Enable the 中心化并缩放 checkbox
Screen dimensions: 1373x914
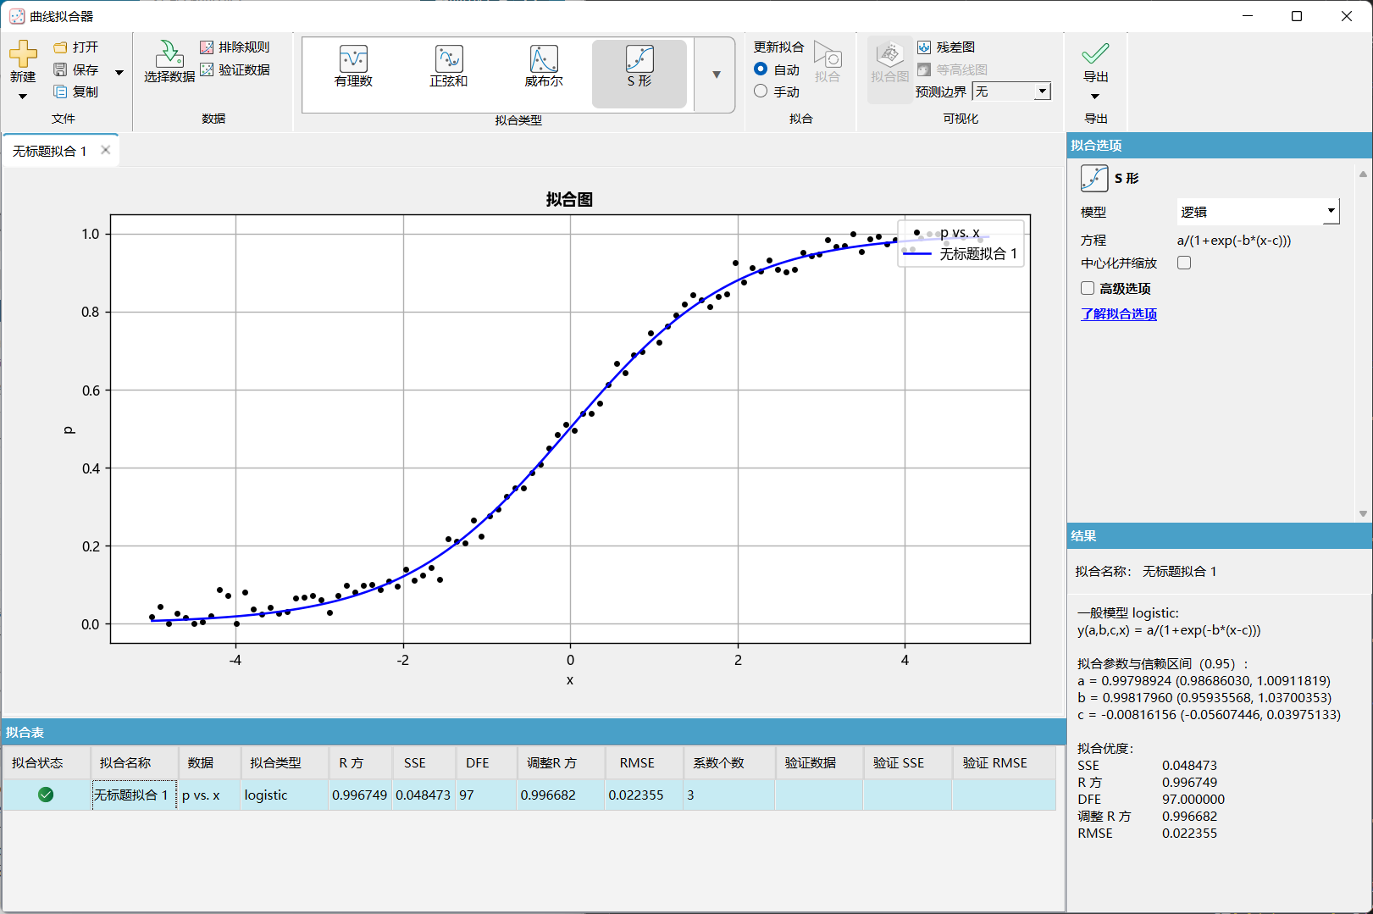click(x=1184, y=263)
